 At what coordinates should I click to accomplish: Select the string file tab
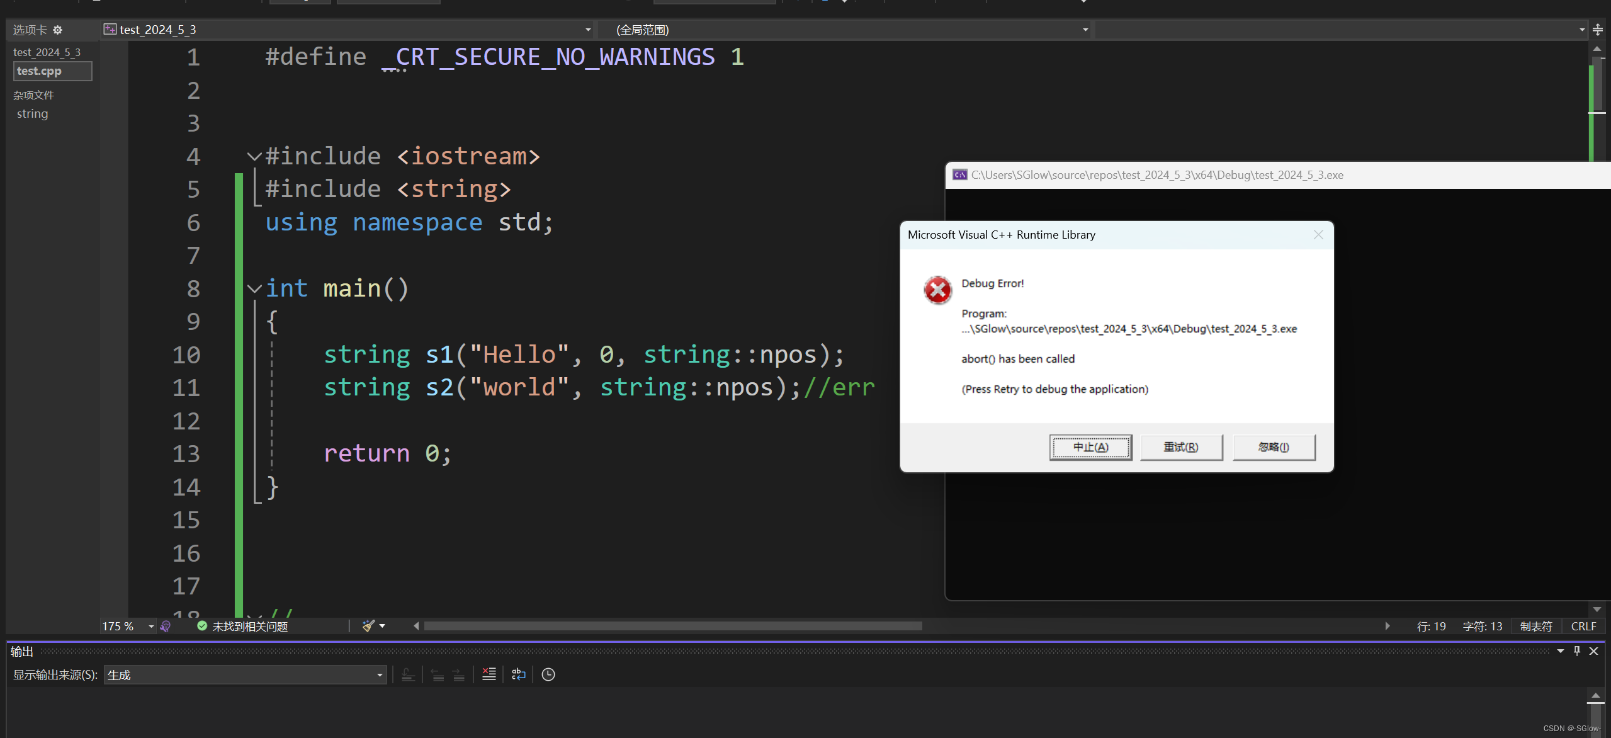(32, 114)
